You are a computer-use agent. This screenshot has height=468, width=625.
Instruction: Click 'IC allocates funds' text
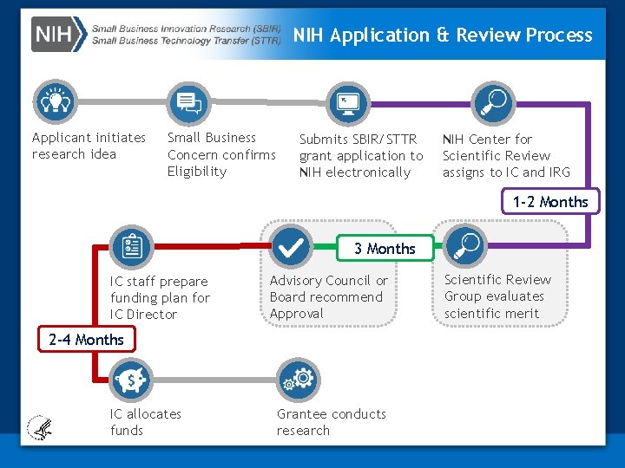coord(146,422)
